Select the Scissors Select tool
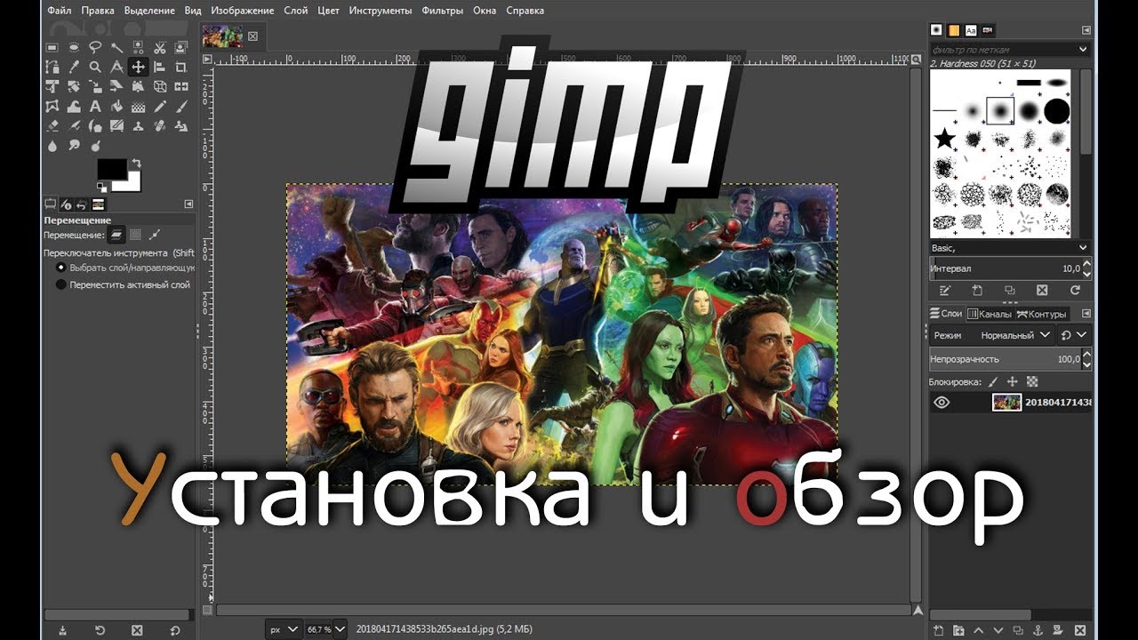The height and width of the screenshot is (640, 1138). [x=160, y=47]
